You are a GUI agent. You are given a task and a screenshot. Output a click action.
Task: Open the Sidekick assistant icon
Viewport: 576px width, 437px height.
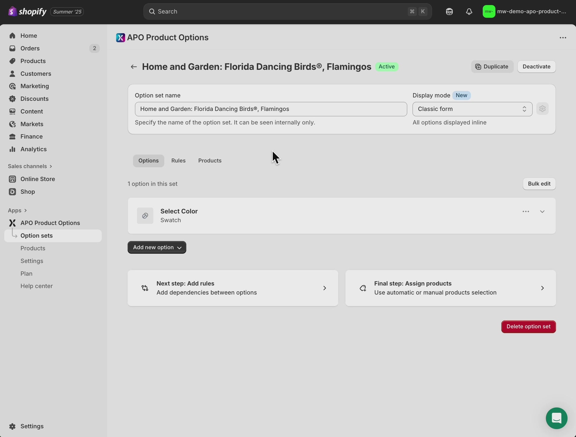[x=449, y=12]
